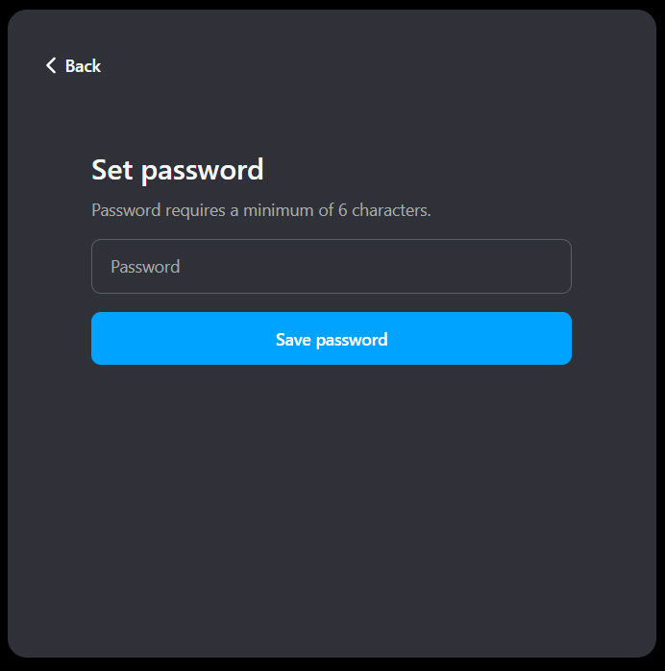This screenshot has width=665, height=671.
Task: Click the "Set password" heading
Action: click(x=177, y=170)
